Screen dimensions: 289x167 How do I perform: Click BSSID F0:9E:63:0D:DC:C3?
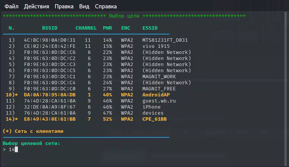coord(50,65)
